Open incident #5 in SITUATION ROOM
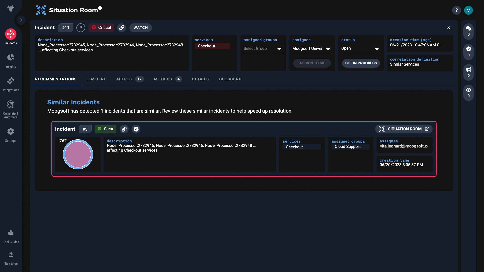The width and height of the screenshot is (484, 272). pos(404,129)
